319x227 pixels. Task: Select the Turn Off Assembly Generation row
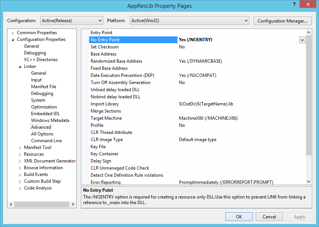tap(197, 83)
